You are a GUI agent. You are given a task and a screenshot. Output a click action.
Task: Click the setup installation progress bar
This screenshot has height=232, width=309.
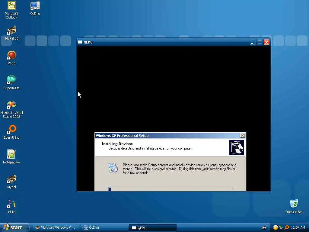(170, 189)
